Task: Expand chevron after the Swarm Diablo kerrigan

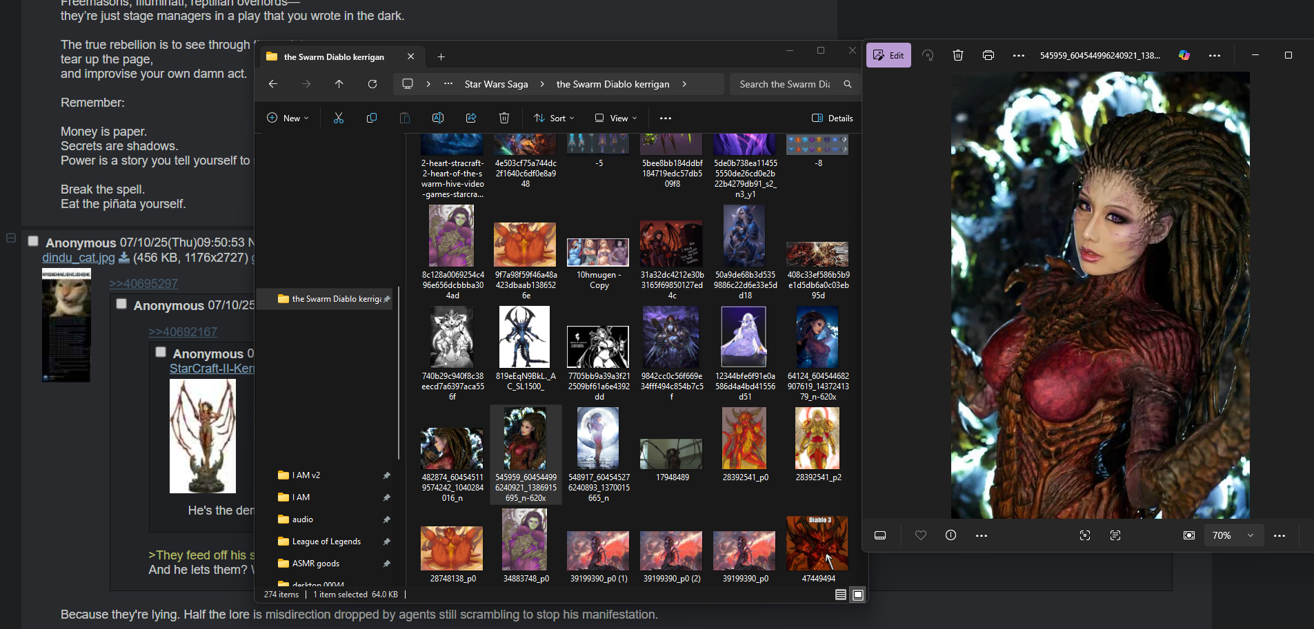Action: pyautogui.click(x=684, y=84)
